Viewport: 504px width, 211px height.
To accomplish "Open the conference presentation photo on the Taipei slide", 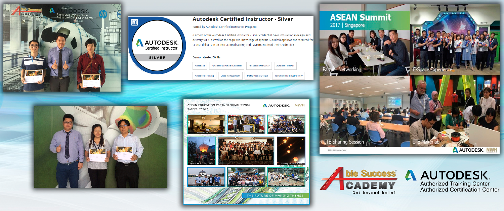I will (x=206, y=124).
